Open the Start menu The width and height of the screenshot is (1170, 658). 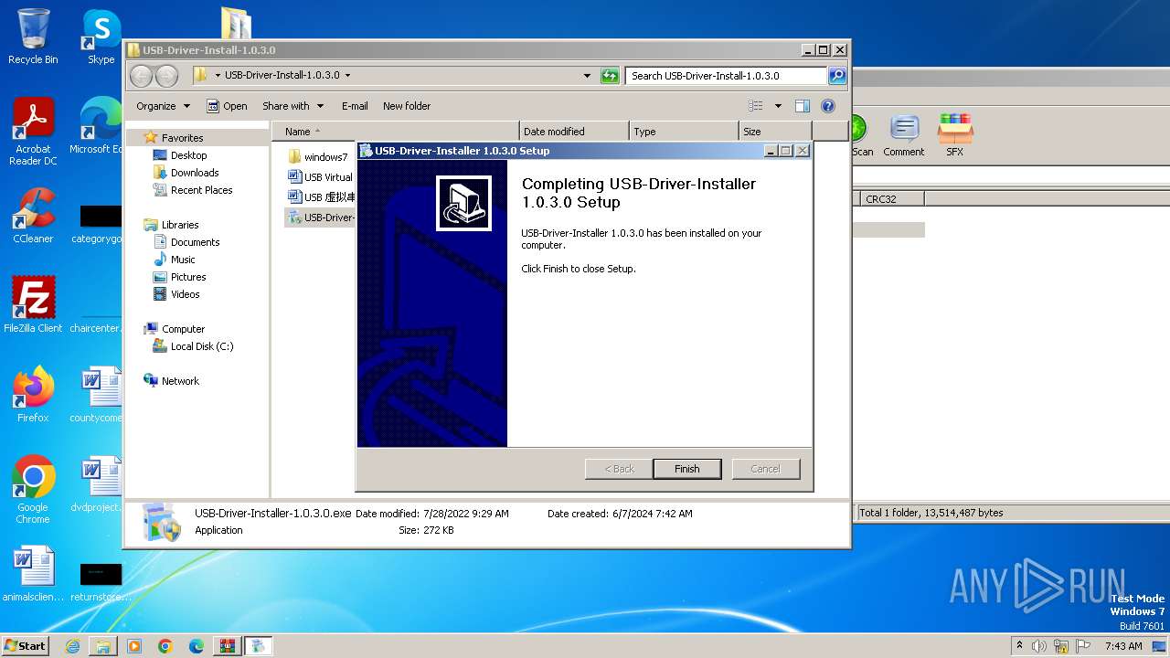coord(25,645)
